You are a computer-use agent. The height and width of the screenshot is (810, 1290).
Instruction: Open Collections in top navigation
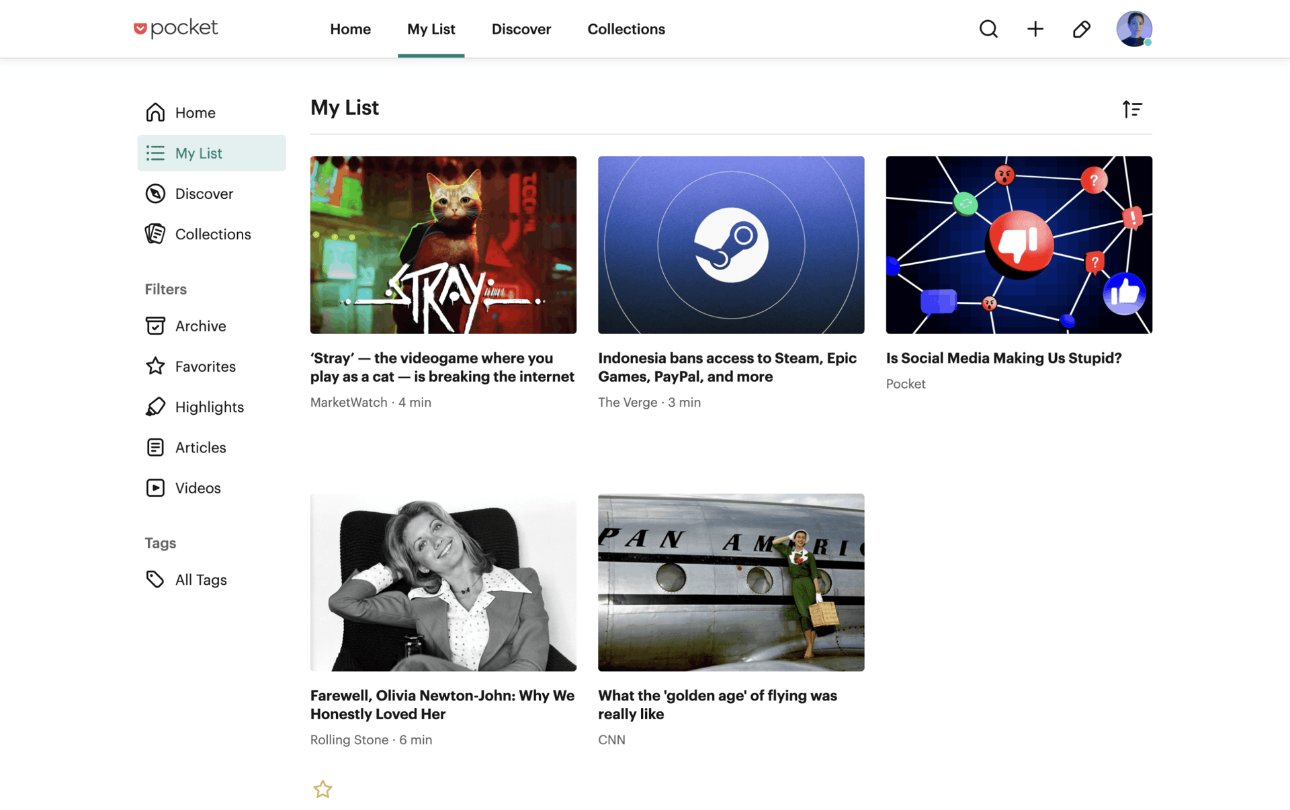(x=626, y=29)
